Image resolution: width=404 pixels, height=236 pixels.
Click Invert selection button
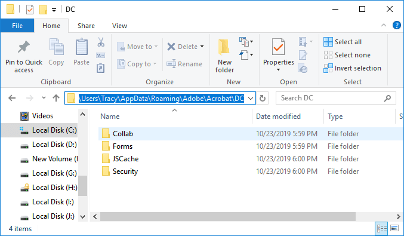pos(352,68)
